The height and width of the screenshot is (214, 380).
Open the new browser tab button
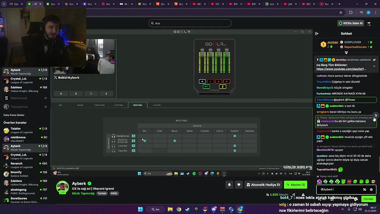point(339,4)
